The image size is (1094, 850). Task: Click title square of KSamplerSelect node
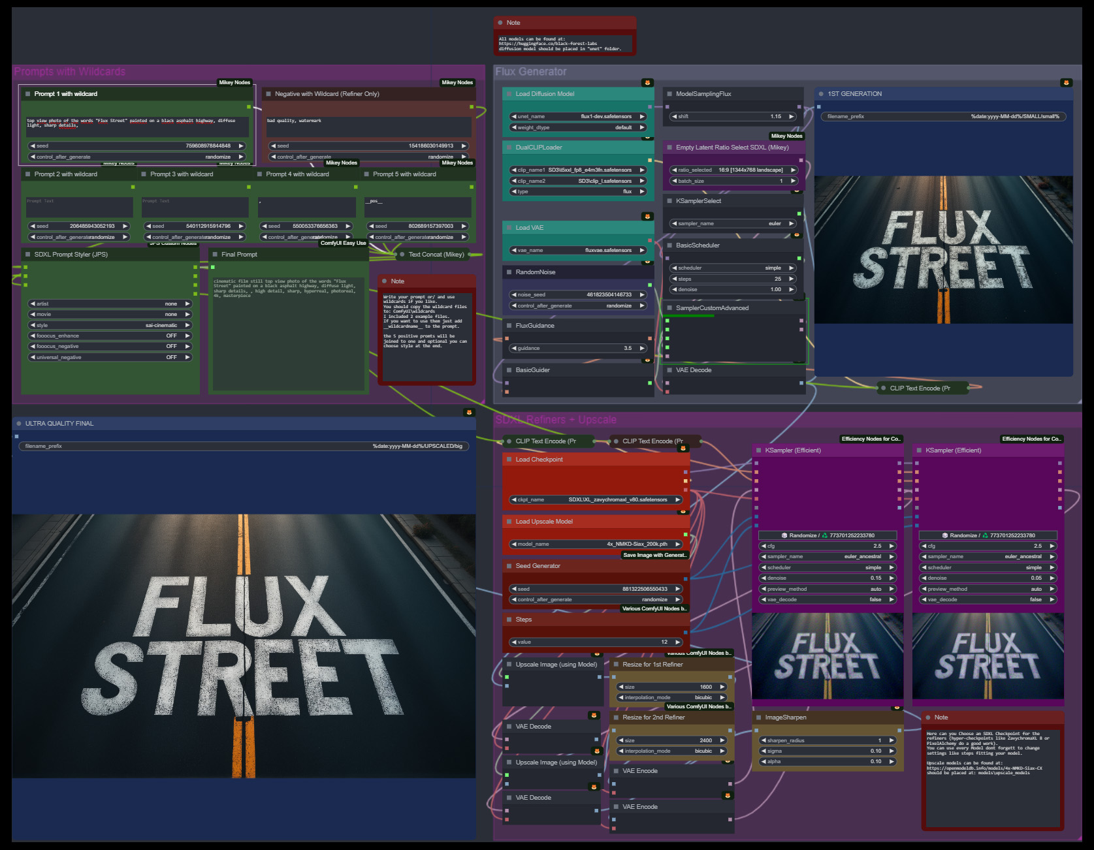(669, 201)
